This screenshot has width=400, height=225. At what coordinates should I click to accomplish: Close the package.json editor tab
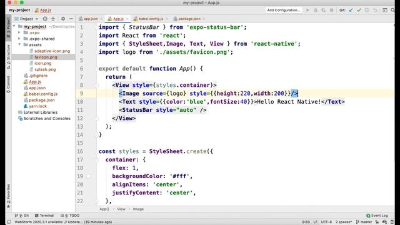point(204,19)
